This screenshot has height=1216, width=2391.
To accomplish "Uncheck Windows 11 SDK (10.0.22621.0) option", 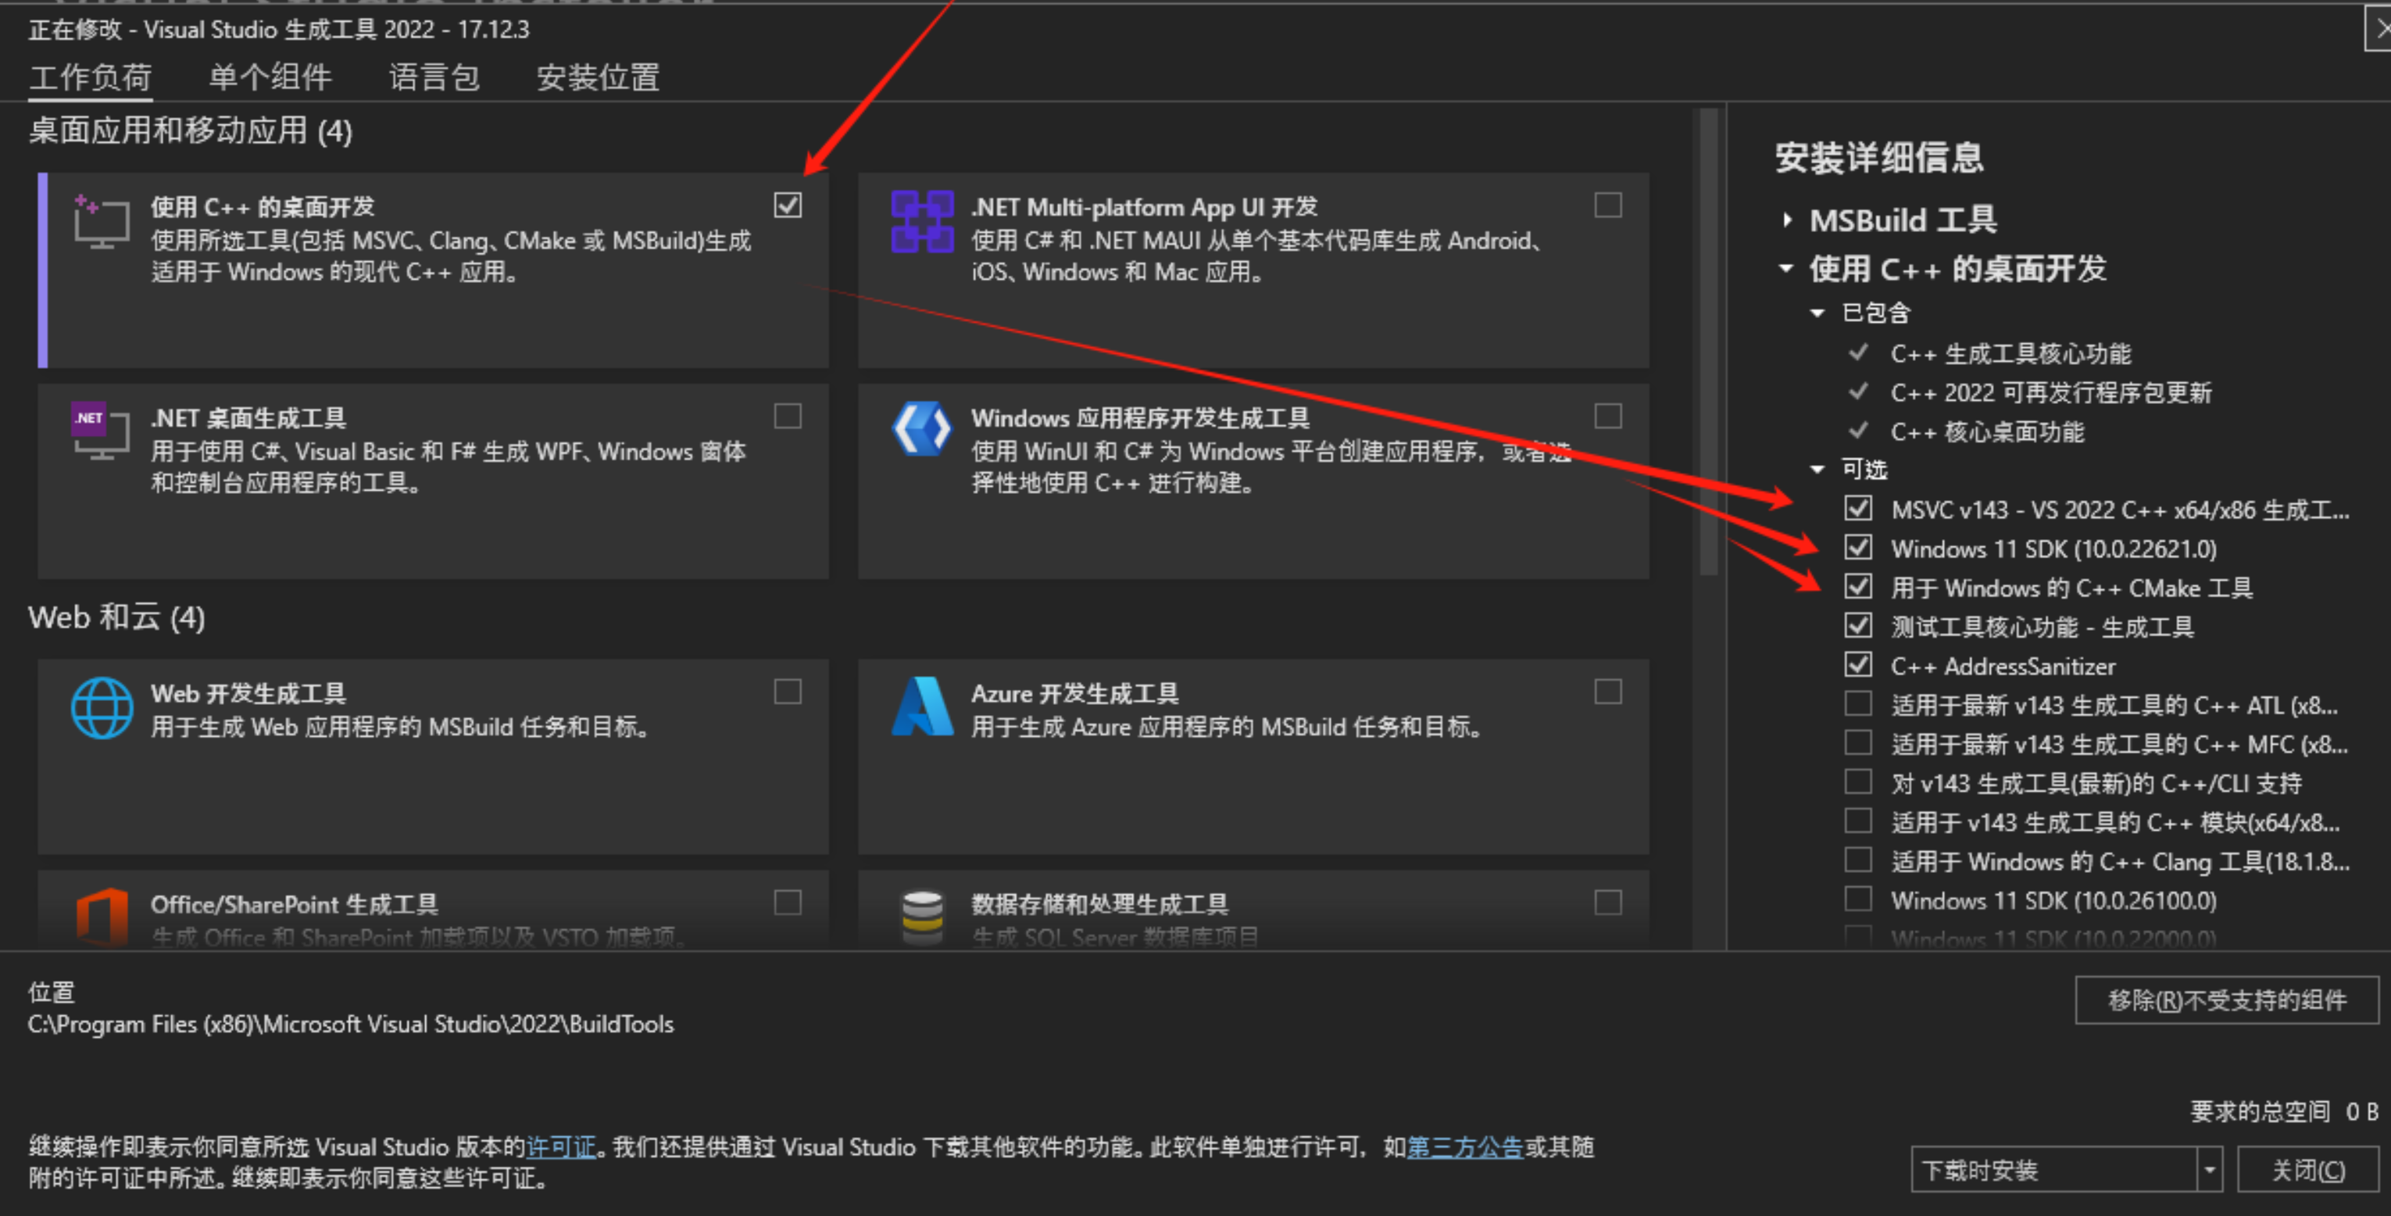I will pyautogui.click(x=1858, y=547).
